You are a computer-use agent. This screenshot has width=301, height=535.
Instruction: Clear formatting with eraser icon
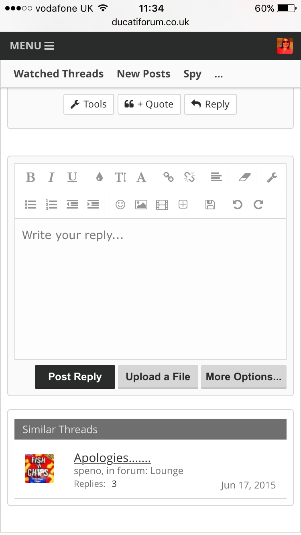pos(244,177)
